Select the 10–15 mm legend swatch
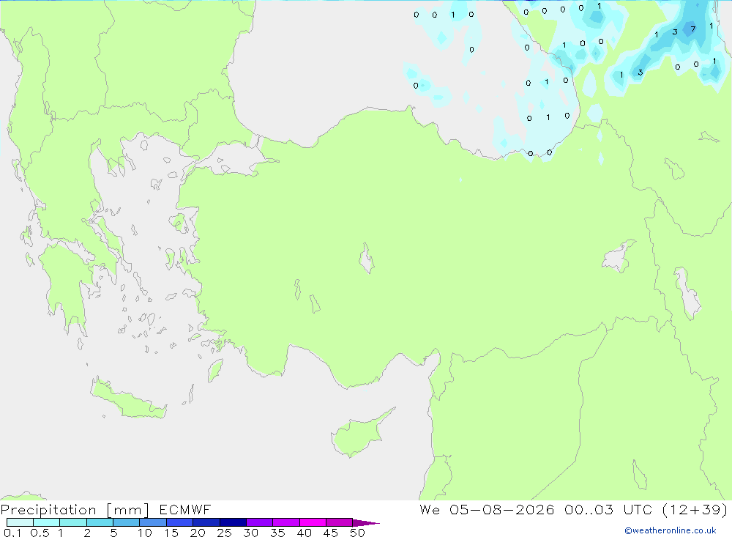Viewport: 732px width, 537px height. click(153, 522)
